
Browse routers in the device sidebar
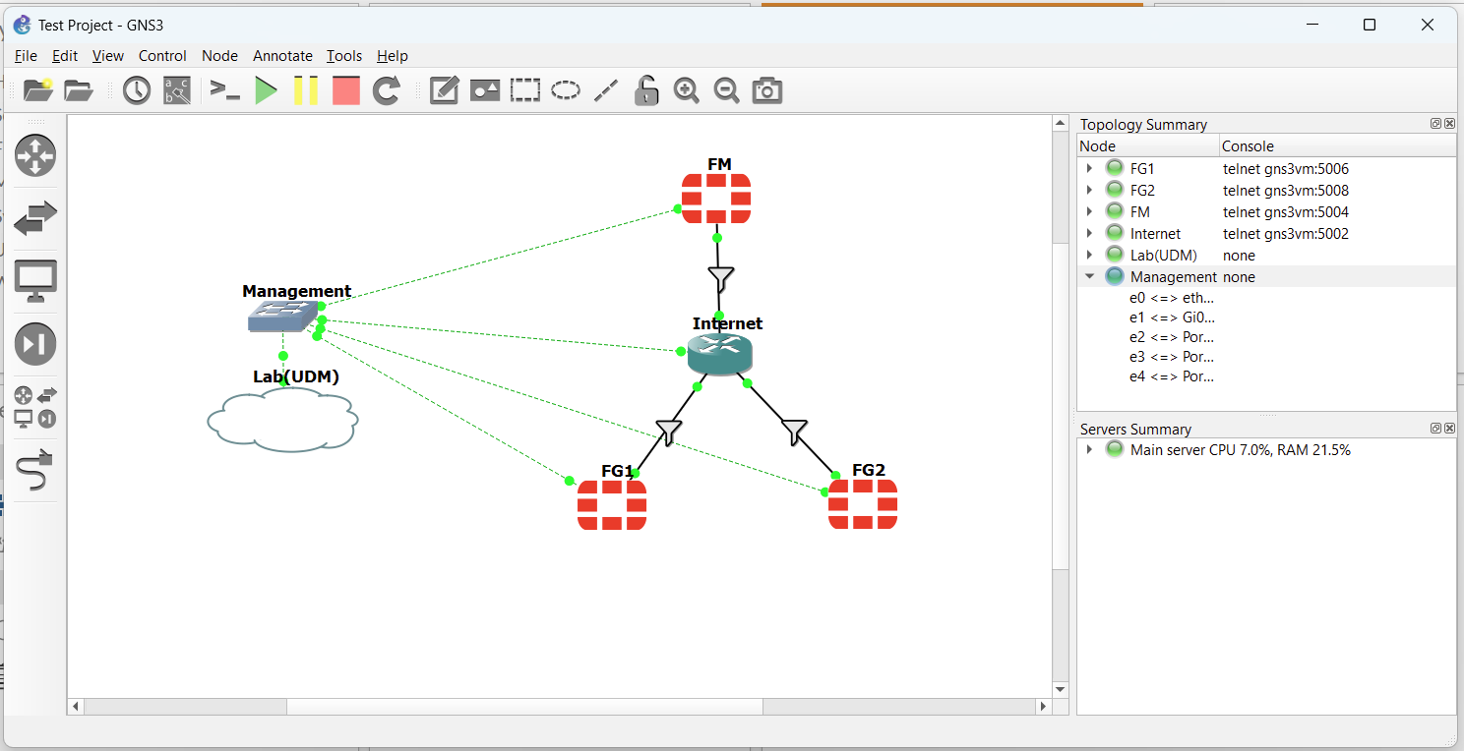(x=35, y=155)
